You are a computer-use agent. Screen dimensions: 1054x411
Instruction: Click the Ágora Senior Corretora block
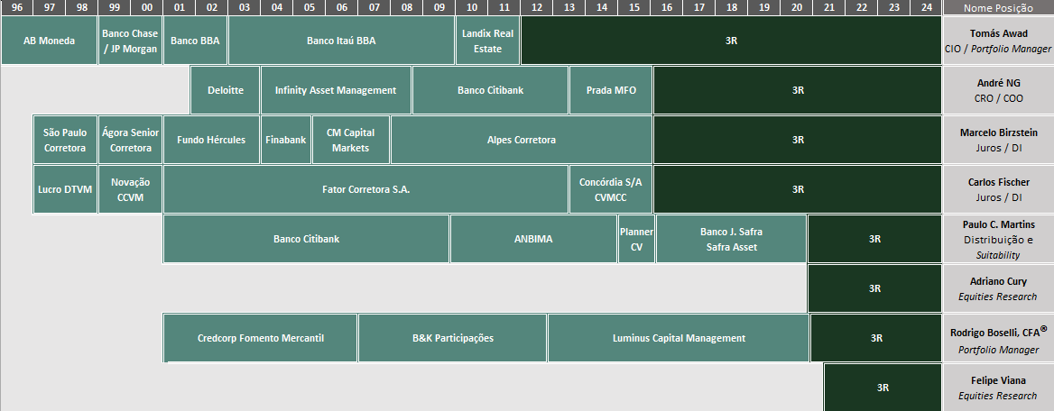tap(131, 140)
